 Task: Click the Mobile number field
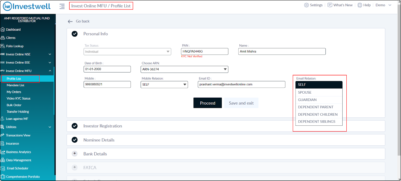click(x=107, y=84)
